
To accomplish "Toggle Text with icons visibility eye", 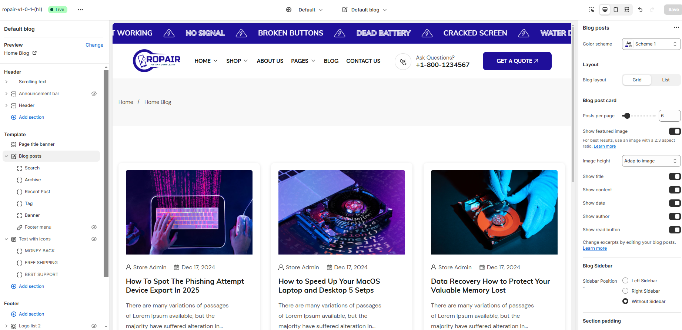I will pos(94,239).
